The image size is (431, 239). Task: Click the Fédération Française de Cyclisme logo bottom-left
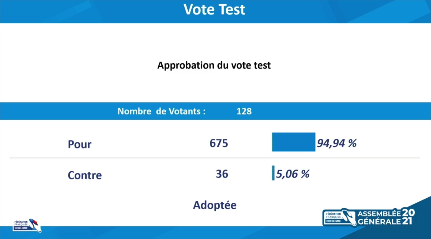(x=27, y=225)
